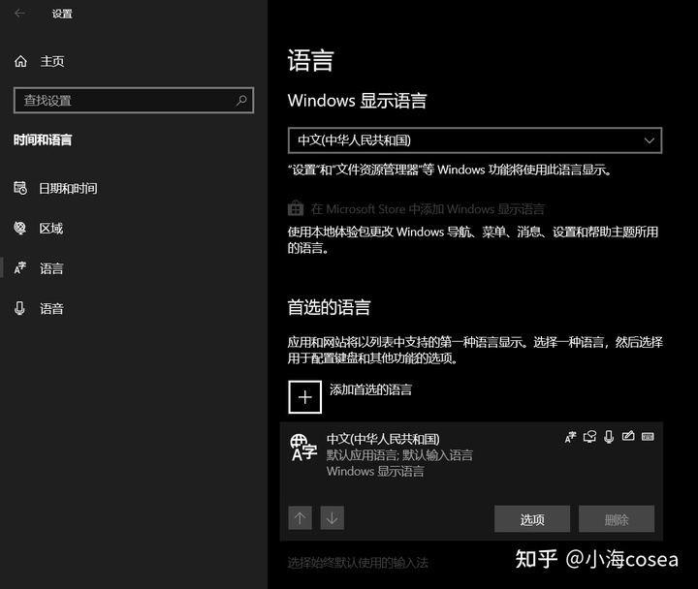698x589 pixels.
Task: Click 选择始终默认使用的输入法 link
Action: (x=358, y=563)
